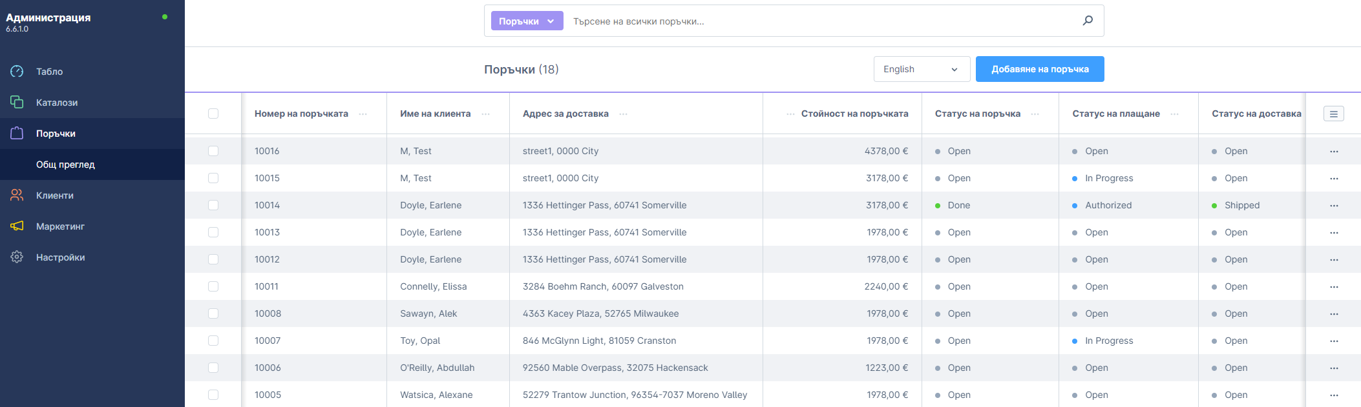Viewport: 1361px width, 407px height.
Task: Click the Клиенти customers icon
Action: pos(17,195)
